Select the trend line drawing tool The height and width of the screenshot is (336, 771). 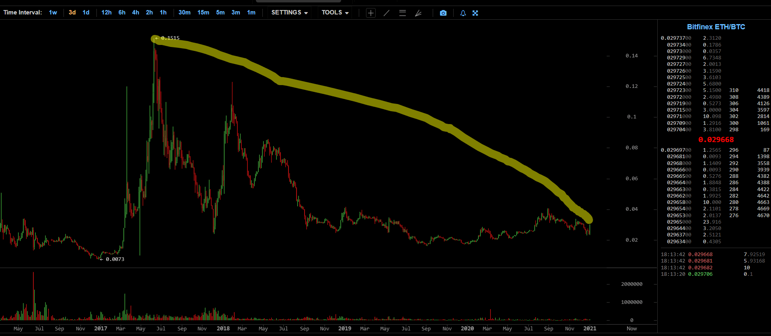(387, 13)
